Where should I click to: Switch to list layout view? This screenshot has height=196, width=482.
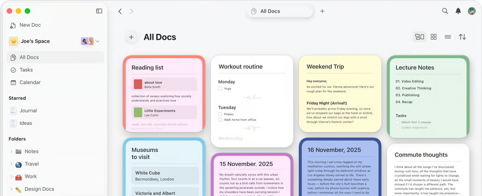448,37
